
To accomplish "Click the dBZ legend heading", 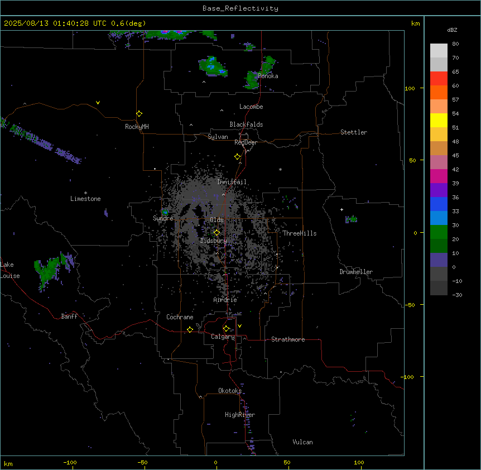I will 452,30.
